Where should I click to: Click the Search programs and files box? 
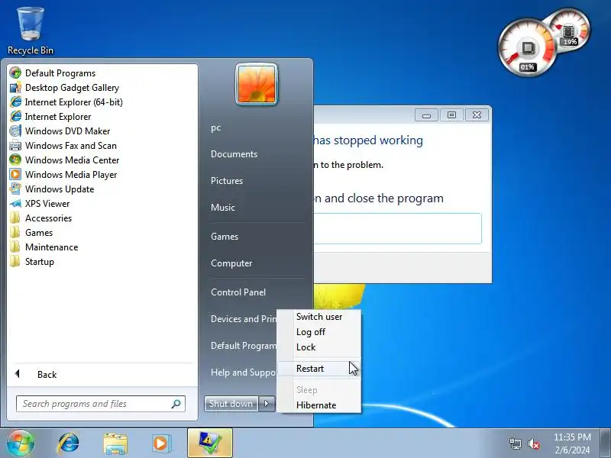[101, 404]
